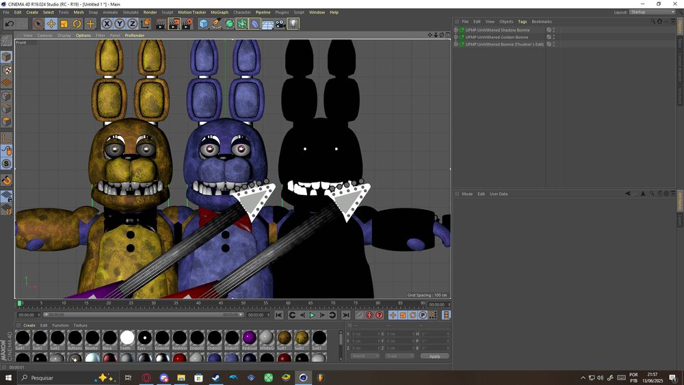Add a Cube primitive object
The width and height of the screenshot is (684, 385).
[x=203, y=24]
